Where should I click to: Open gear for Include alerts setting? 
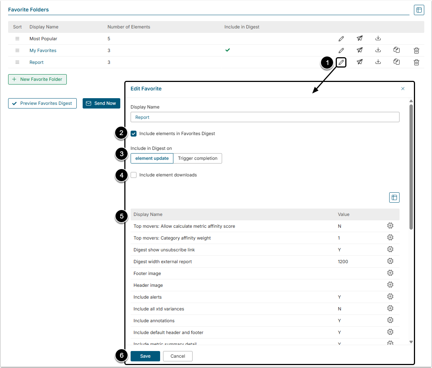point(390,297)
